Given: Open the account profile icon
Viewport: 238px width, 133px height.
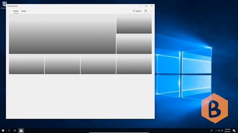Looking at the screenshot, I should point(145,11).
